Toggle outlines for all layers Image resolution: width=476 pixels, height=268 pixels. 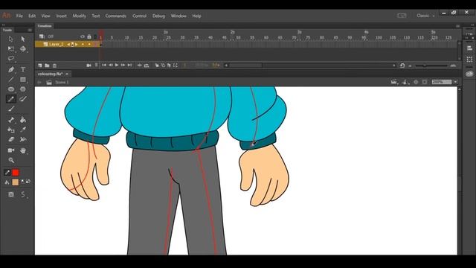95,36
